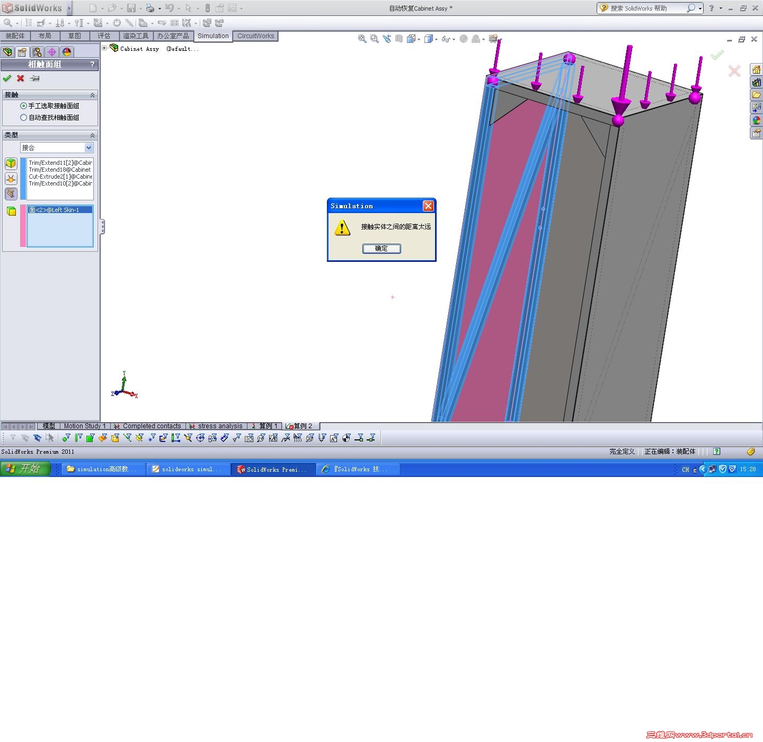This screenshot has width=763, height=742.
Task: Select 自动查找相触面组 radio option
Action: click(x=23, y=118)
